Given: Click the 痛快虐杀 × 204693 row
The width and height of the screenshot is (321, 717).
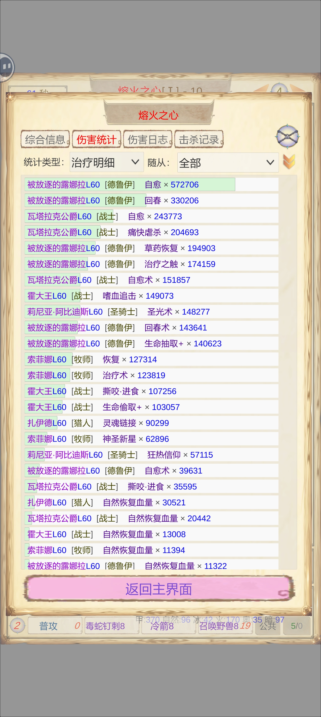Looking at the screenshot, I should coord(152,232).
